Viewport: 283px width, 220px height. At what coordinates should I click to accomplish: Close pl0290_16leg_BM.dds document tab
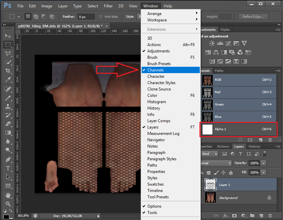pos(107,26)
